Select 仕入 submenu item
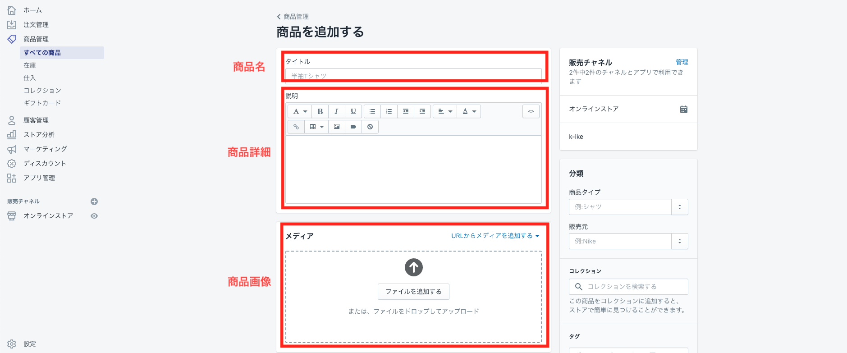 30,78
